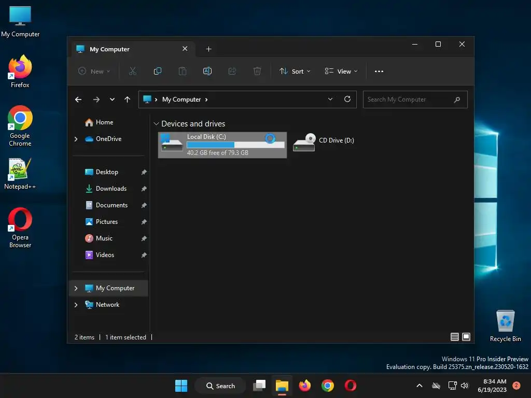Unpin Downloads using its pin icon

point(144,189)
